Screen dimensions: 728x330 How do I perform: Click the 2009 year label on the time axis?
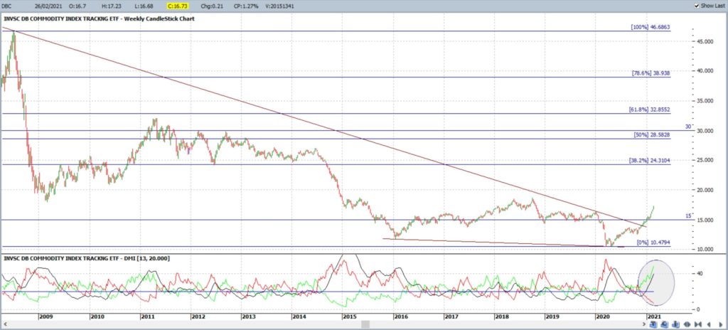coord(46,316)
